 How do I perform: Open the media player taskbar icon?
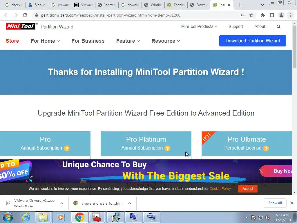(61, 217)
